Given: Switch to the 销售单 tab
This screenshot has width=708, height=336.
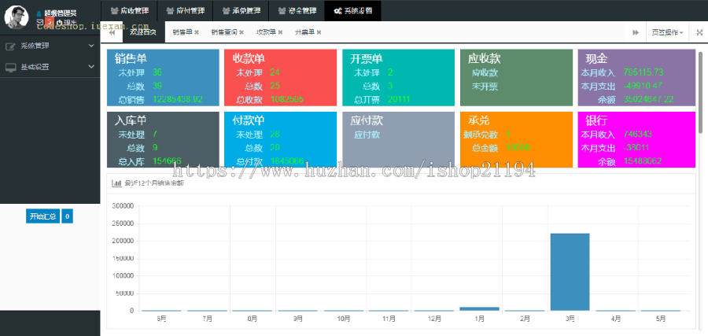Looking at the screenshot, I should coord(183,32).
